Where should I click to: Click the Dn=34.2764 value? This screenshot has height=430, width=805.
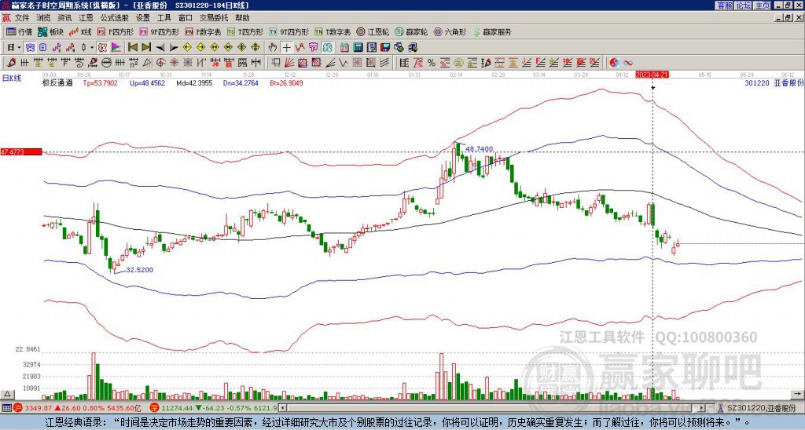[241, 82]
